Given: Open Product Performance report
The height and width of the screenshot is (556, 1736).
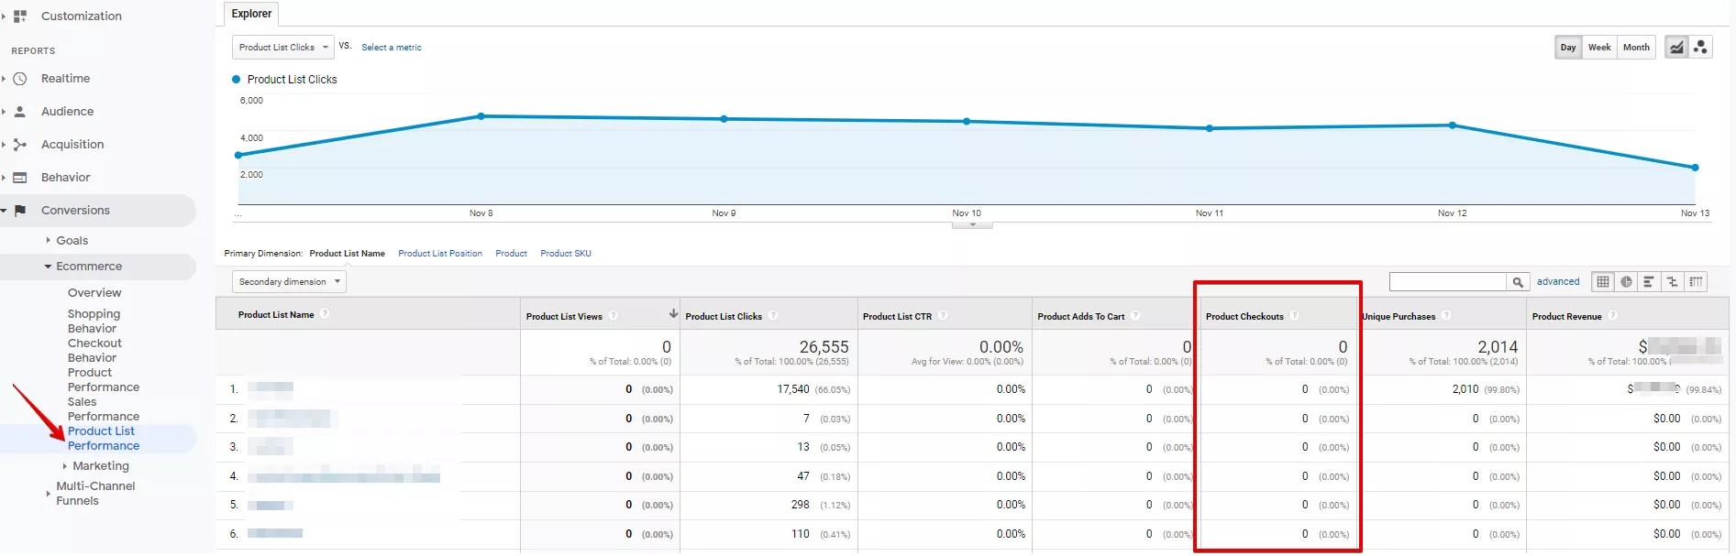Looking at the screenshot, I should coord(104,380).
